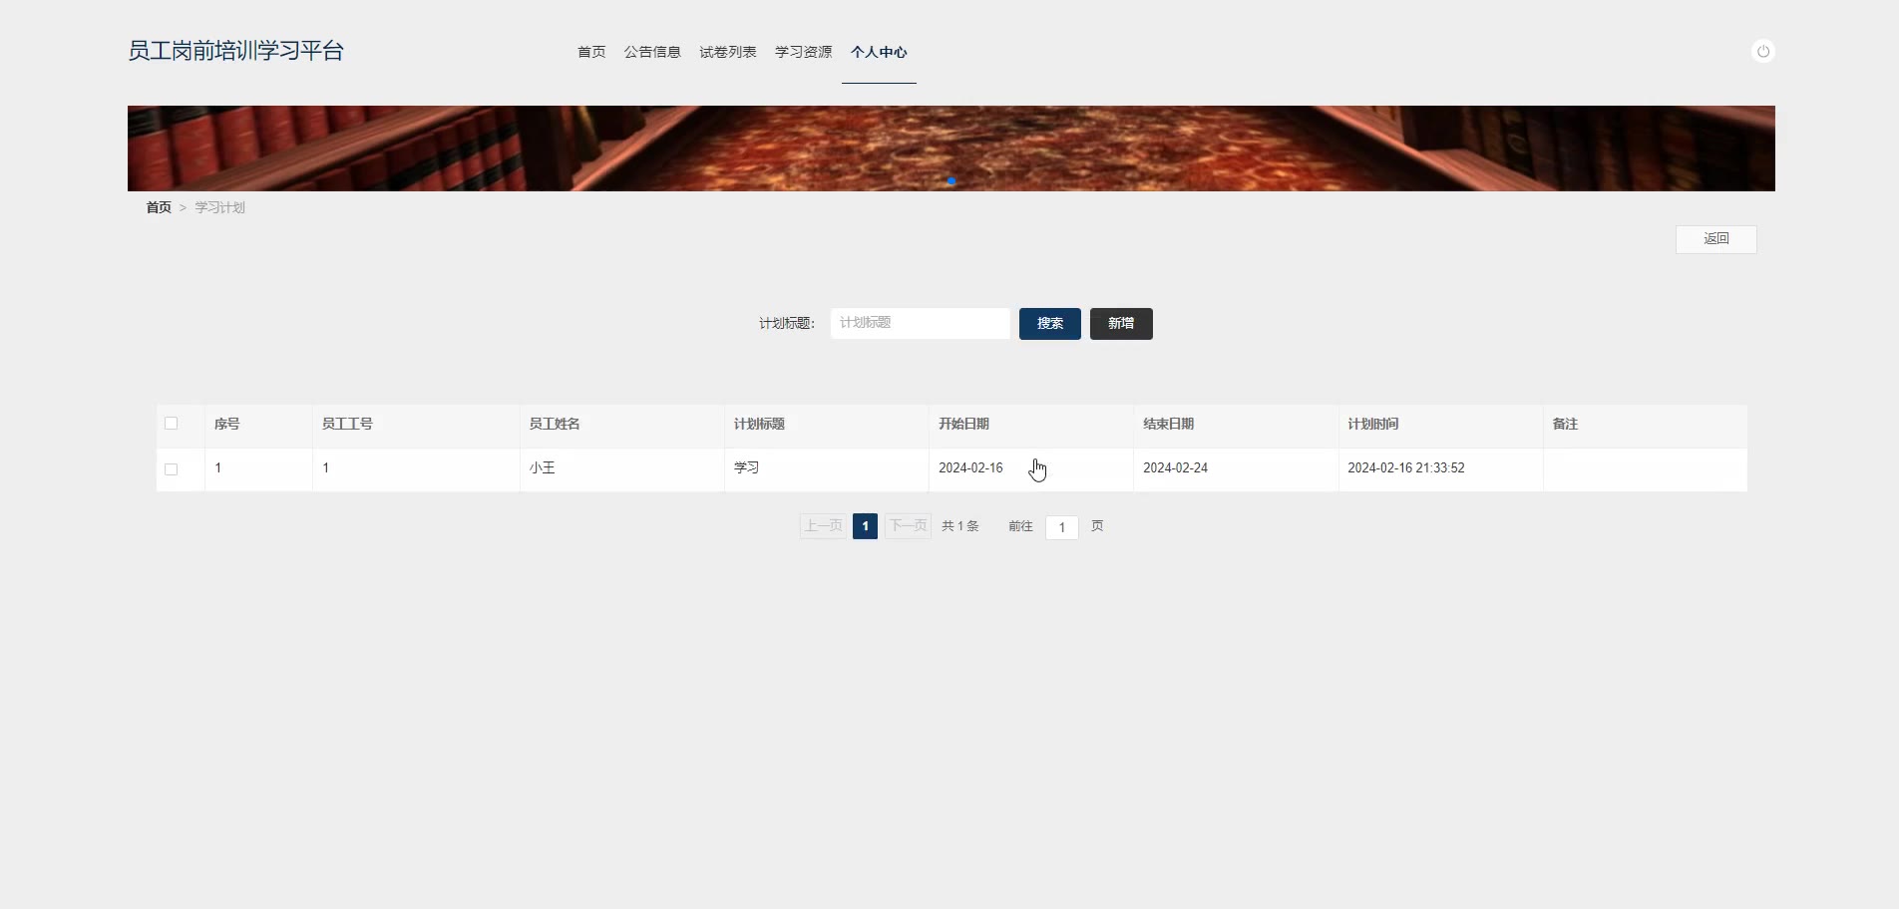Tick the checkbox for the 小王 row
1899x909 pixels.
click(x=171, y=468)
